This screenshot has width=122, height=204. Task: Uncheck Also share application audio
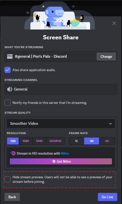(8, 70)
